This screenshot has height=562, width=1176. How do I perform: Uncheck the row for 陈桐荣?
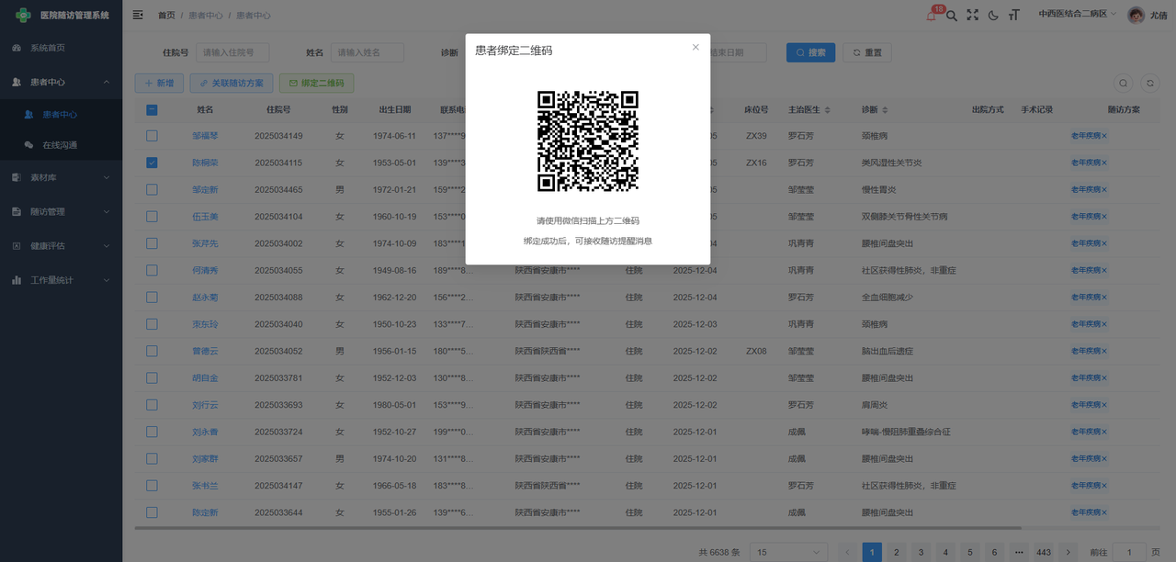click(x=152, y=163)
